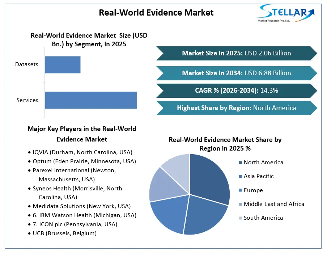Click the 'Asia Pacific' legend label
Viewport: 327px width, 253px height.
(x=259, y=176)
